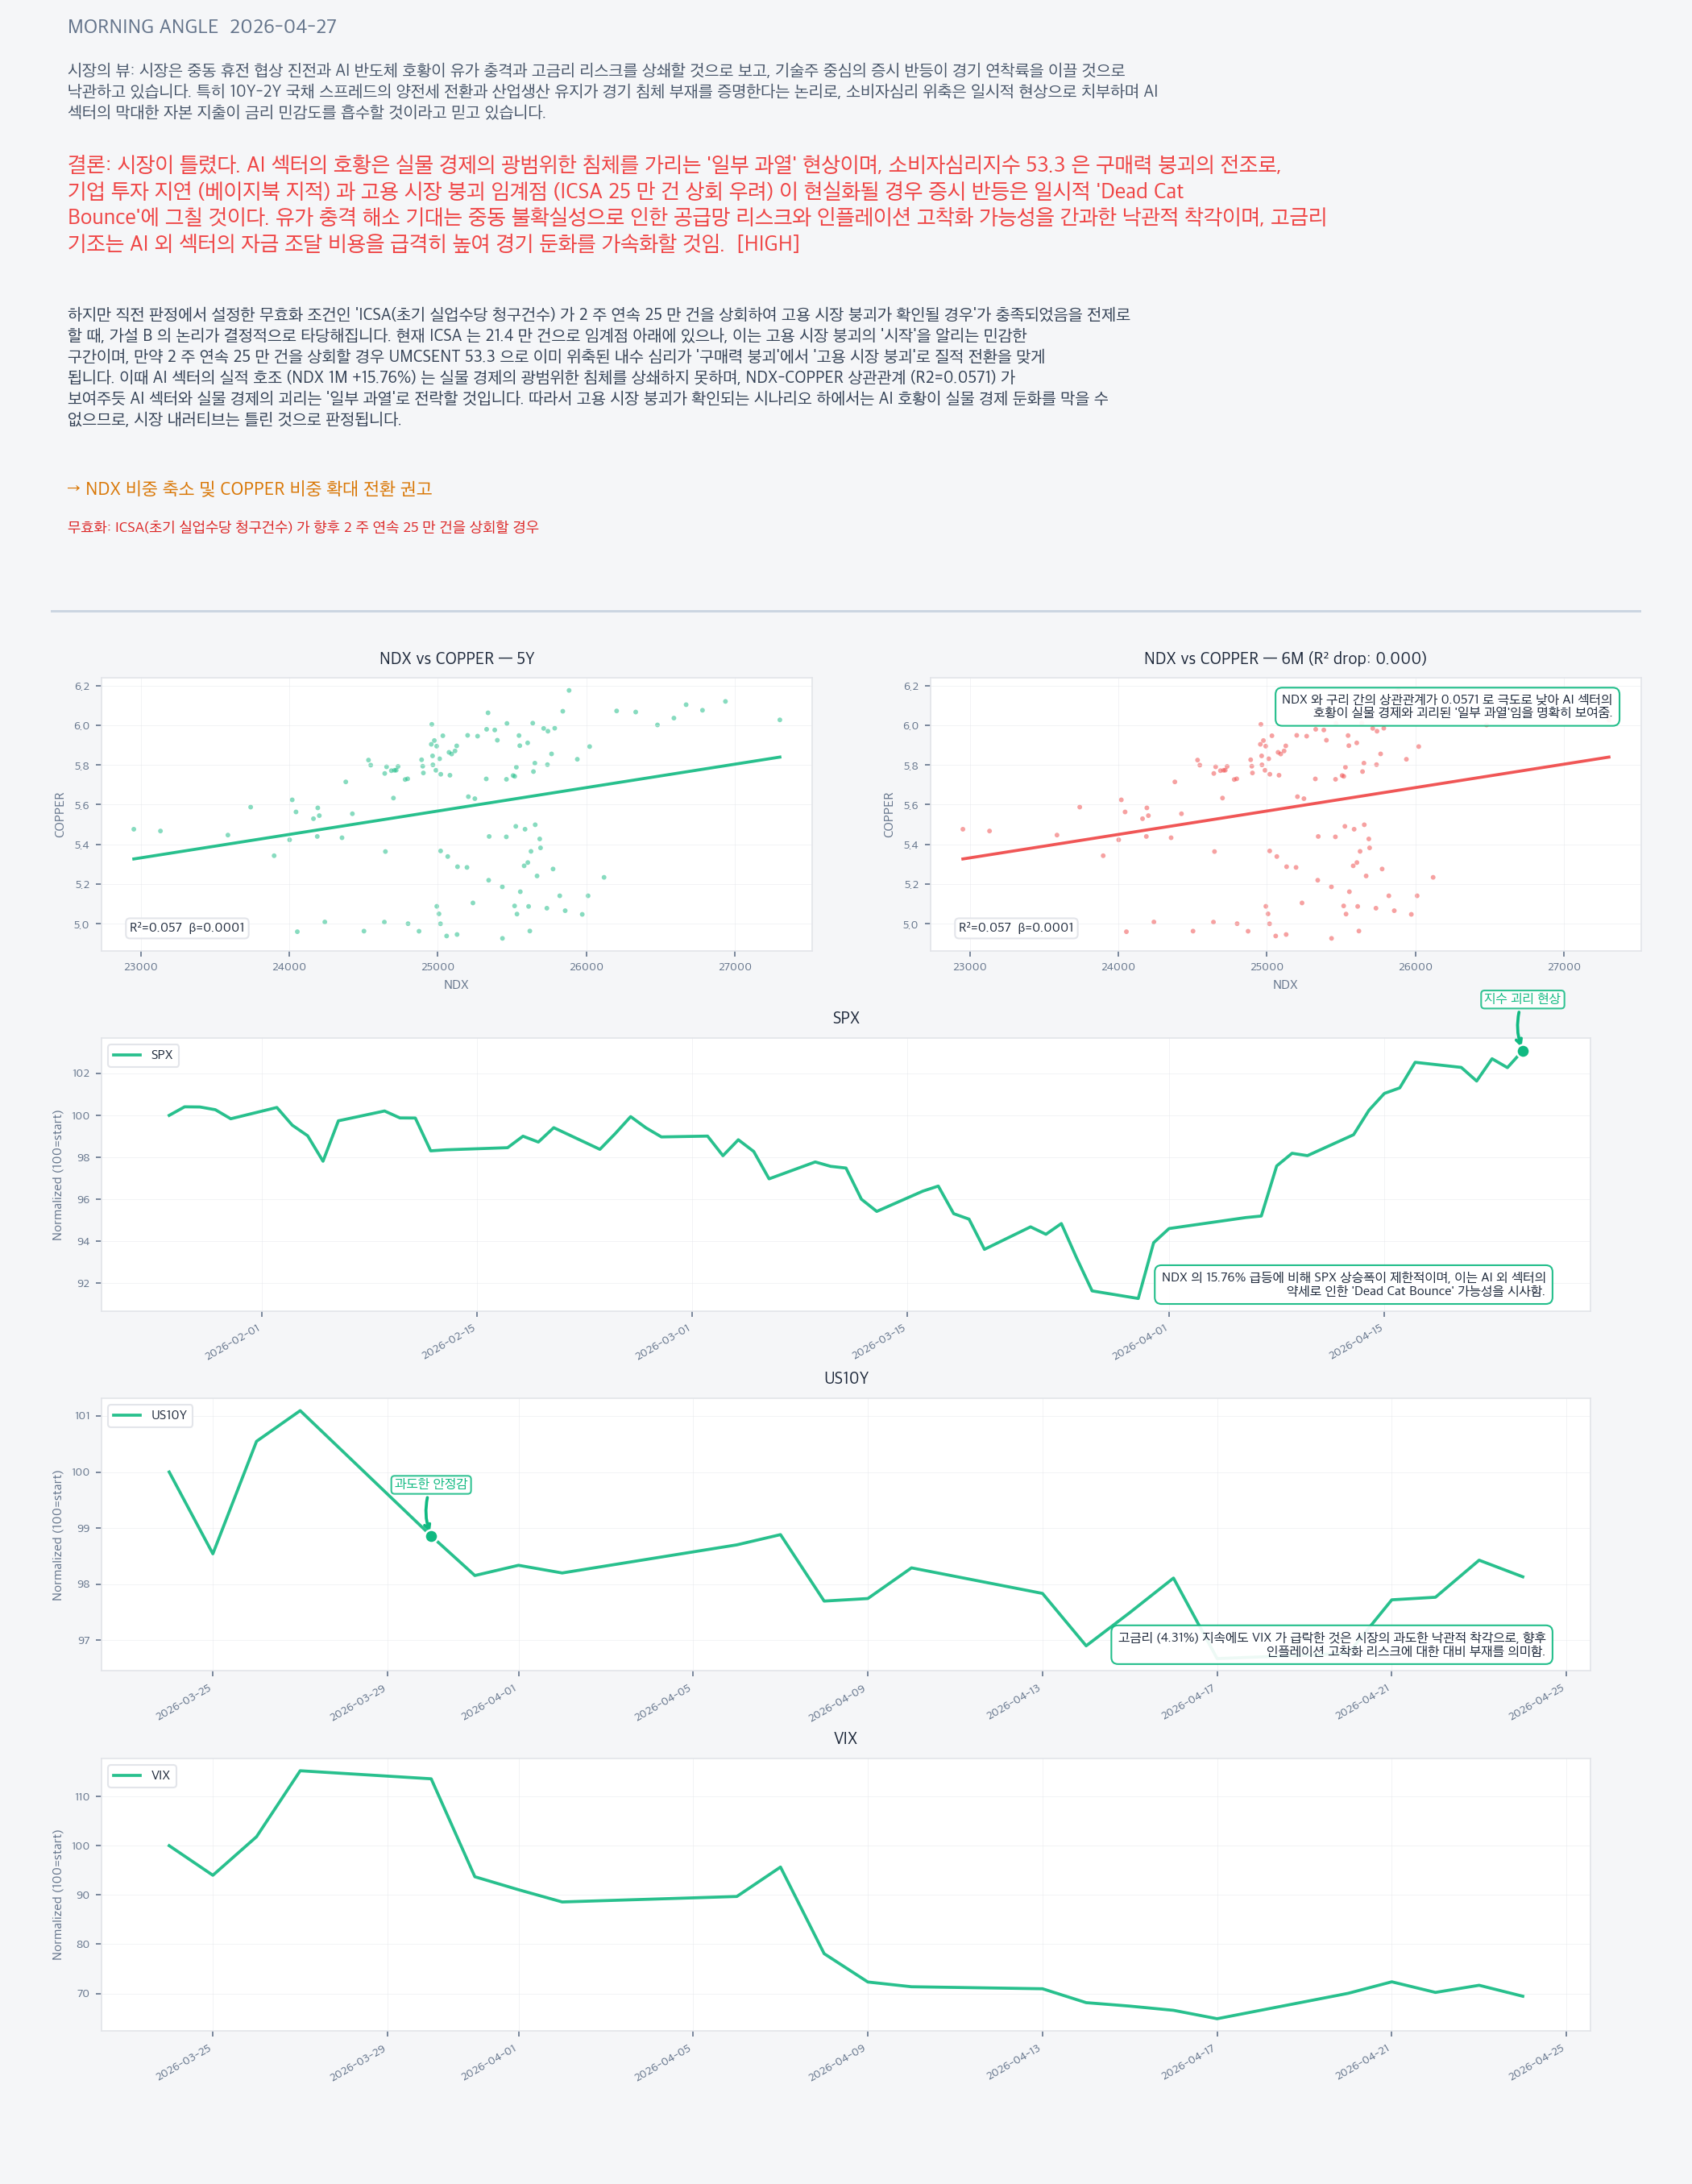Select the R² stats box in the 5Y scatter chart

(187, 928)
